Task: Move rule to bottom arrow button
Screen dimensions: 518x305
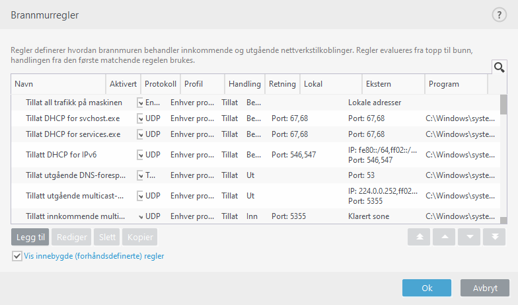Action: pyautogui.click(x=494, y=237)
